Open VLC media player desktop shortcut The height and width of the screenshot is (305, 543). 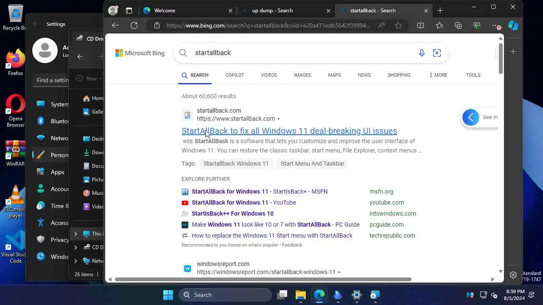pyautogui.click(x=15, y=202)
